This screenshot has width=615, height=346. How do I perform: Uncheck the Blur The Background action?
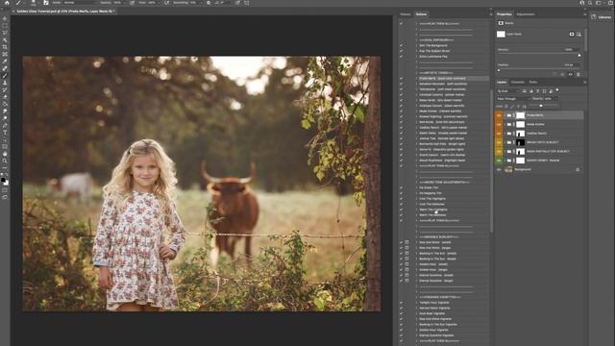pyautogui.click(x=401, y=45)
